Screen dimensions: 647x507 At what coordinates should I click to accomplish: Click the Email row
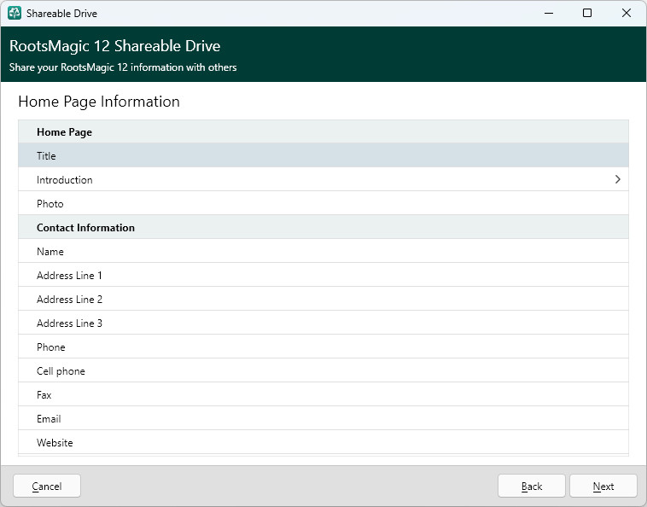point(323,419)
